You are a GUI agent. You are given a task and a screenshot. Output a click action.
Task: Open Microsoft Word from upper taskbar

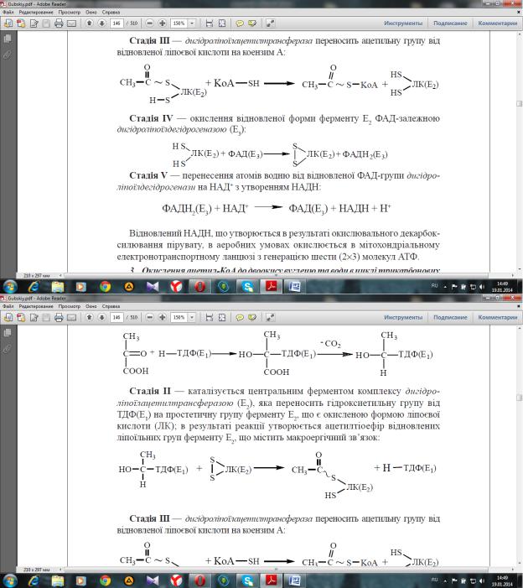[295, 287]
